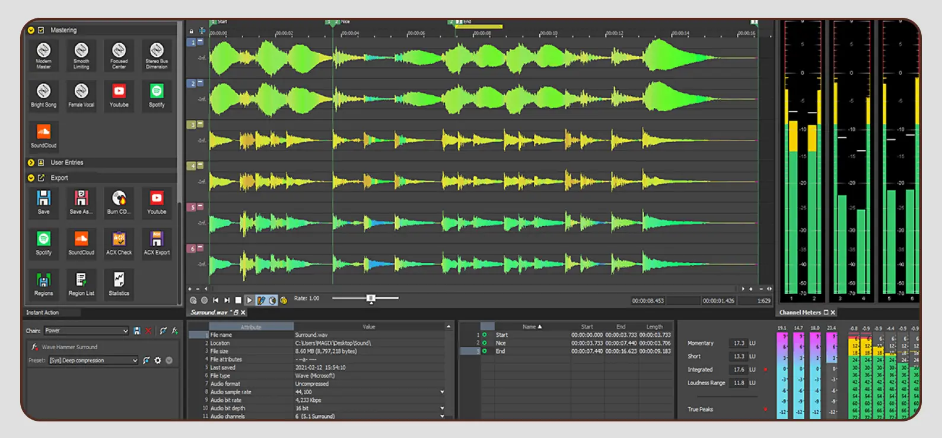
Task: Click the Save export icon
Action: 43,202
